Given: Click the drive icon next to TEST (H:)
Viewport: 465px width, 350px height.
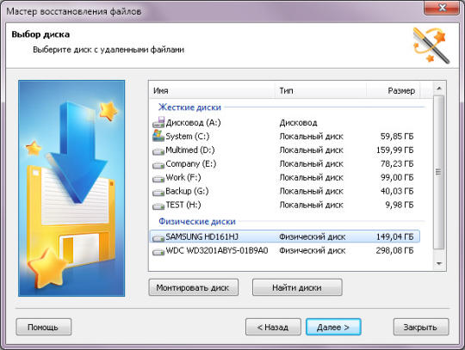Looking at the screenshot, I should (158, 206).
